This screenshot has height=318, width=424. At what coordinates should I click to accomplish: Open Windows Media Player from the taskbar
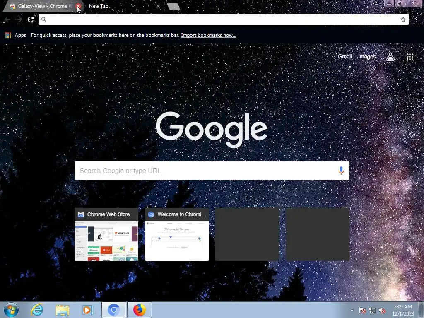tap(88, 310)
